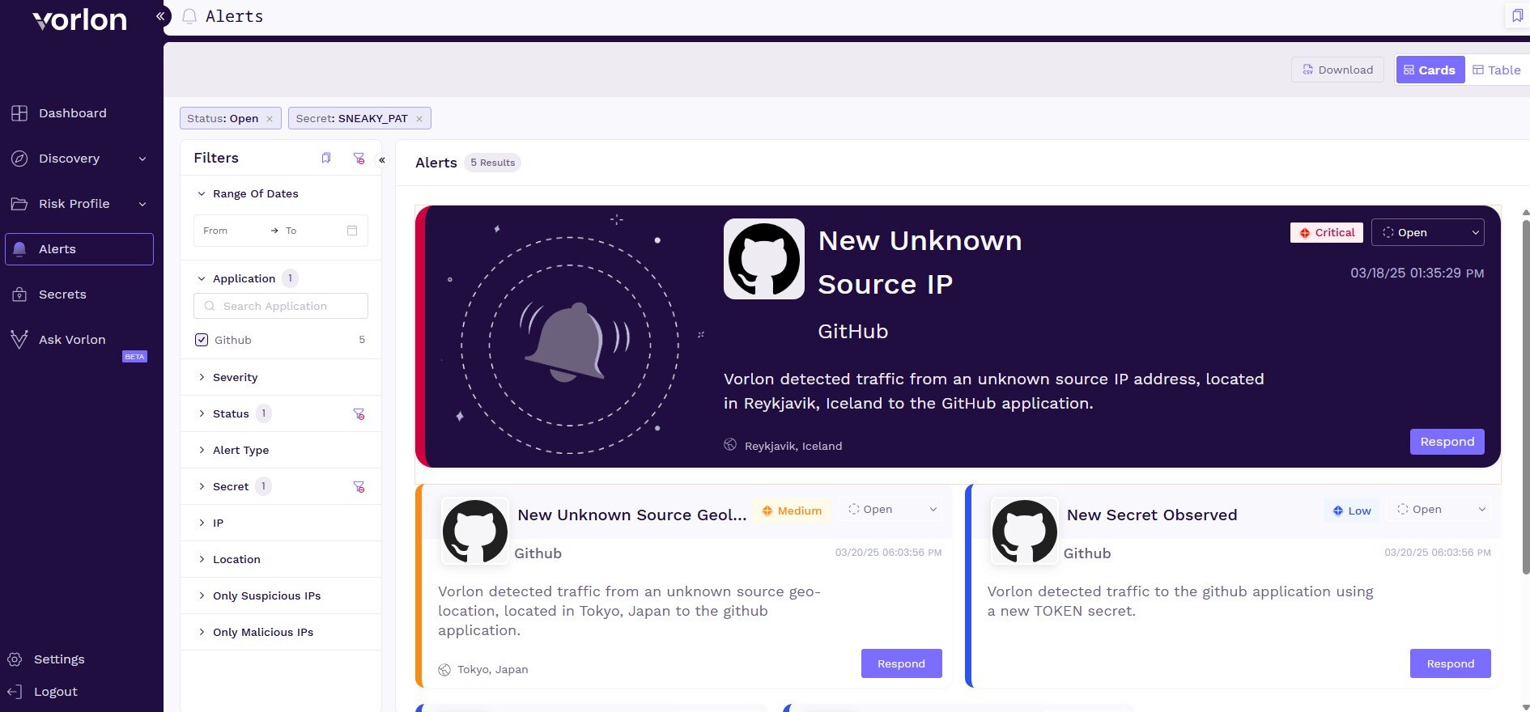Expand the Discovery submenu chevron
Image resolution: width=1530 pixels, height=712 pixels.
click(x=142, y=159)
